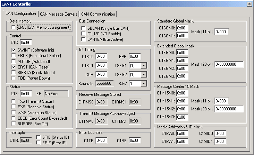Open the TSEG1 dropdown

(x=144, y=65)
